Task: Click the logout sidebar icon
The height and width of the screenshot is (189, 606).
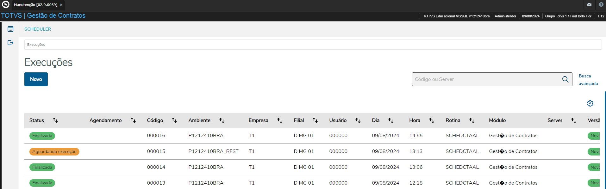Action: (x=10, y=43)
